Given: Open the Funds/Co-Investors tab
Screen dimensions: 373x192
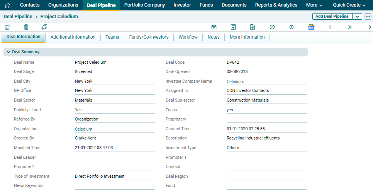Looking at the screenshot, I should 149,37.
